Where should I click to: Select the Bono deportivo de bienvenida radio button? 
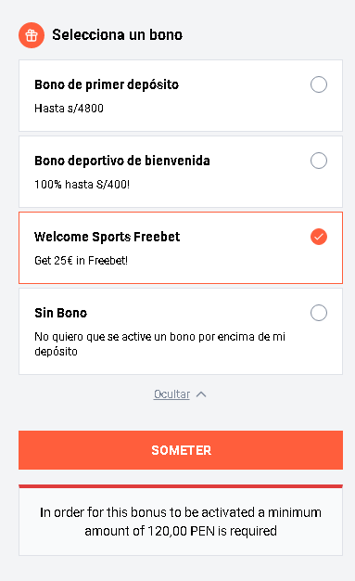pos(319,161)
